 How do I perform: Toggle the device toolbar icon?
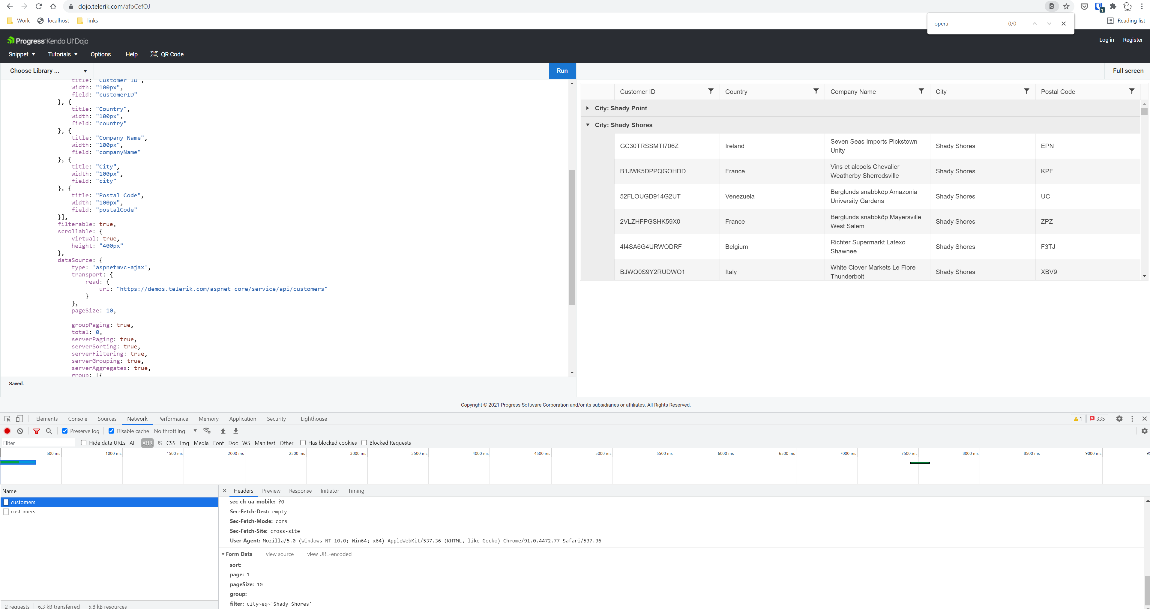[19, 419]
